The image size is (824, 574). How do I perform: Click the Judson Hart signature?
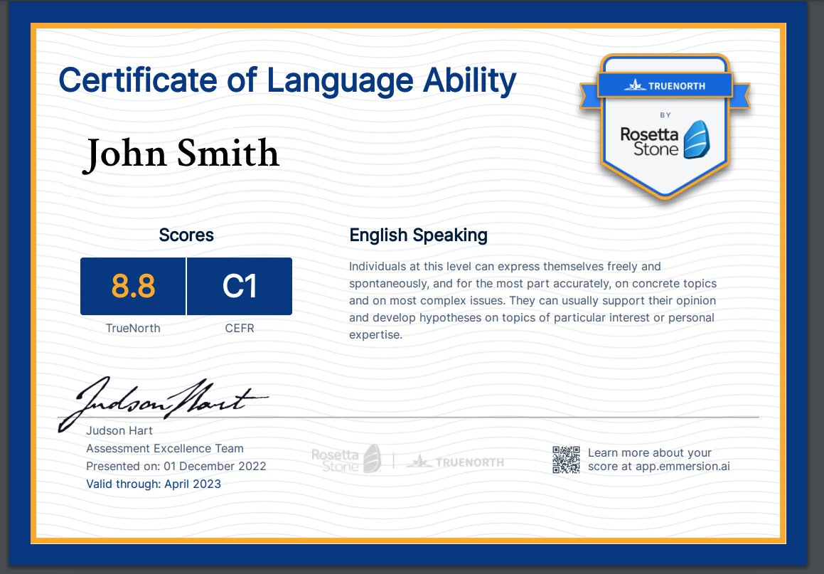[167, 397]
